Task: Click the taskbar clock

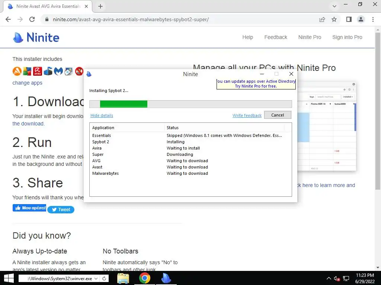Action: pos(365,278)
